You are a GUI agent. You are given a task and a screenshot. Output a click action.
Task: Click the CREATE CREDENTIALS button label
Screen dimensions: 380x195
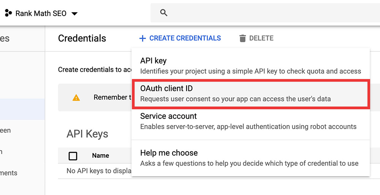click(185, 38)
